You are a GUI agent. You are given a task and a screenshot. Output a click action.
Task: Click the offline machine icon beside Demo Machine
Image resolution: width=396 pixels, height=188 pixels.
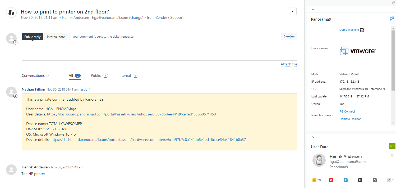pos(362,30)
